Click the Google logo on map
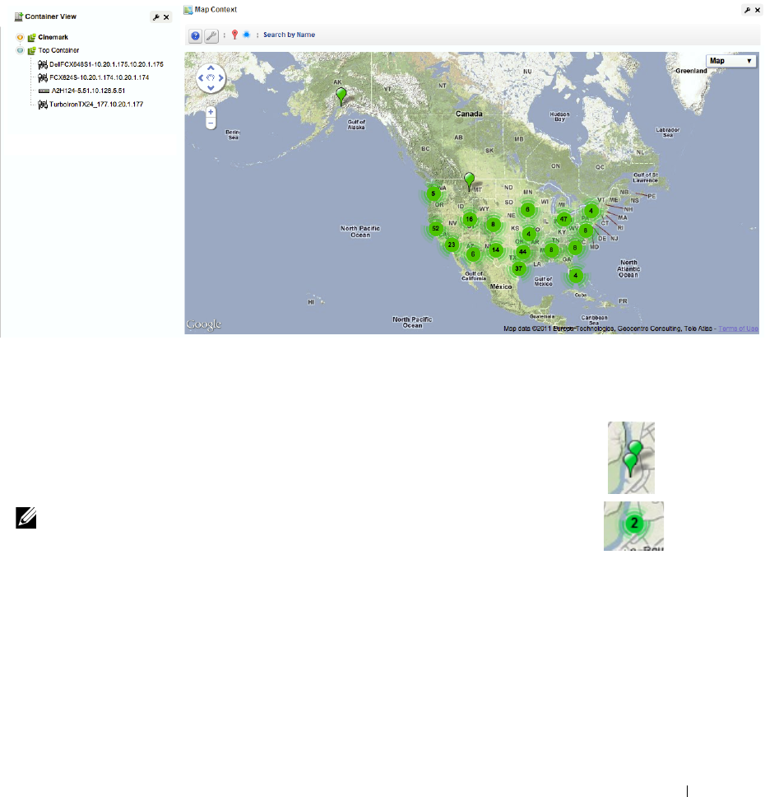Image resolution: width=765 pixels, height=797 pixels. coord(204,324)
